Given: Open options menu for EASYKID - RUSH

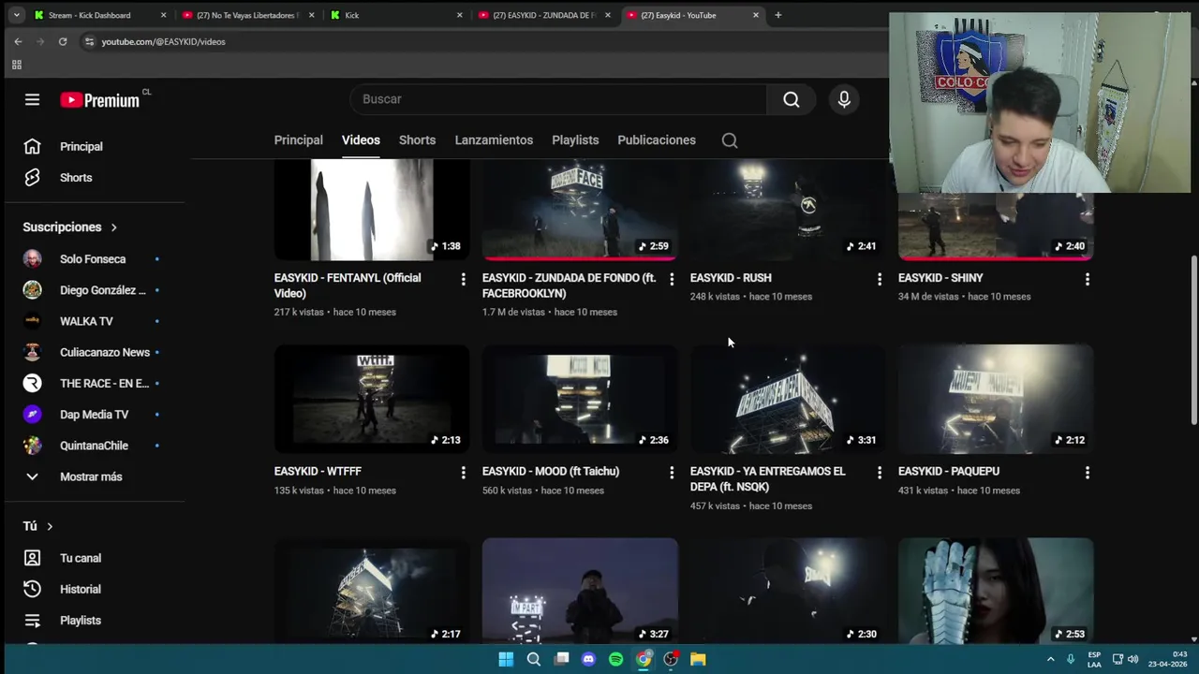Looking at the screenshot, I should 879,279.
